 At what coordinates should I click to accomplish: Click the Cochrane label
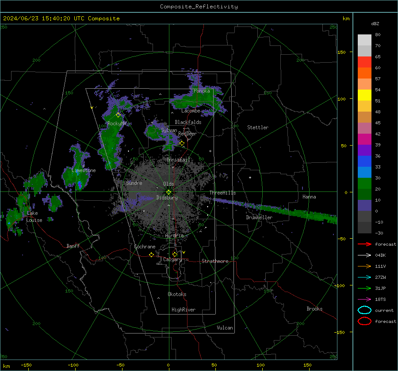coord(145,247)
